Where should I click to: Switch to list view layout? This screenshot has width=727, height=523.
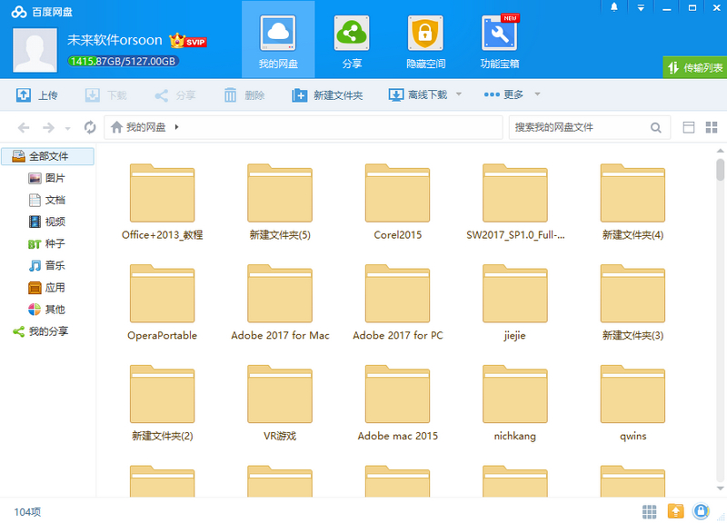(x=688, y=127)
